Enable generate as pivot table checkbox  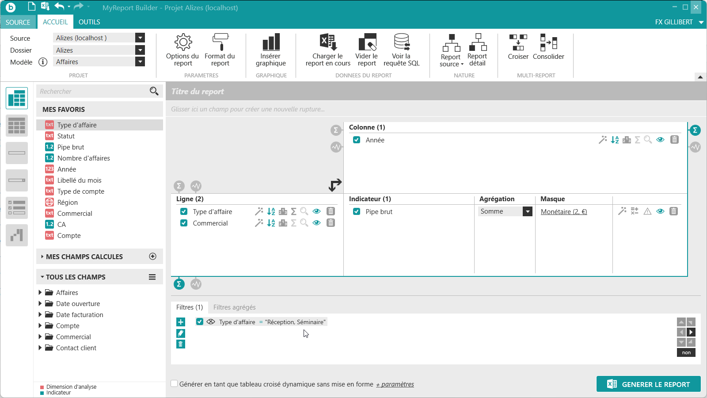click(x=175, y=384)
